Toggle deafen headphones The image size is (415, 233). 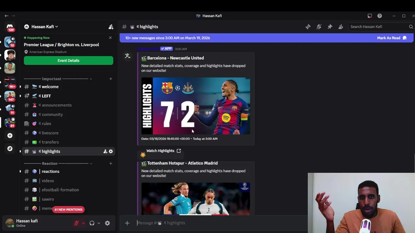[x=92, y=223]
